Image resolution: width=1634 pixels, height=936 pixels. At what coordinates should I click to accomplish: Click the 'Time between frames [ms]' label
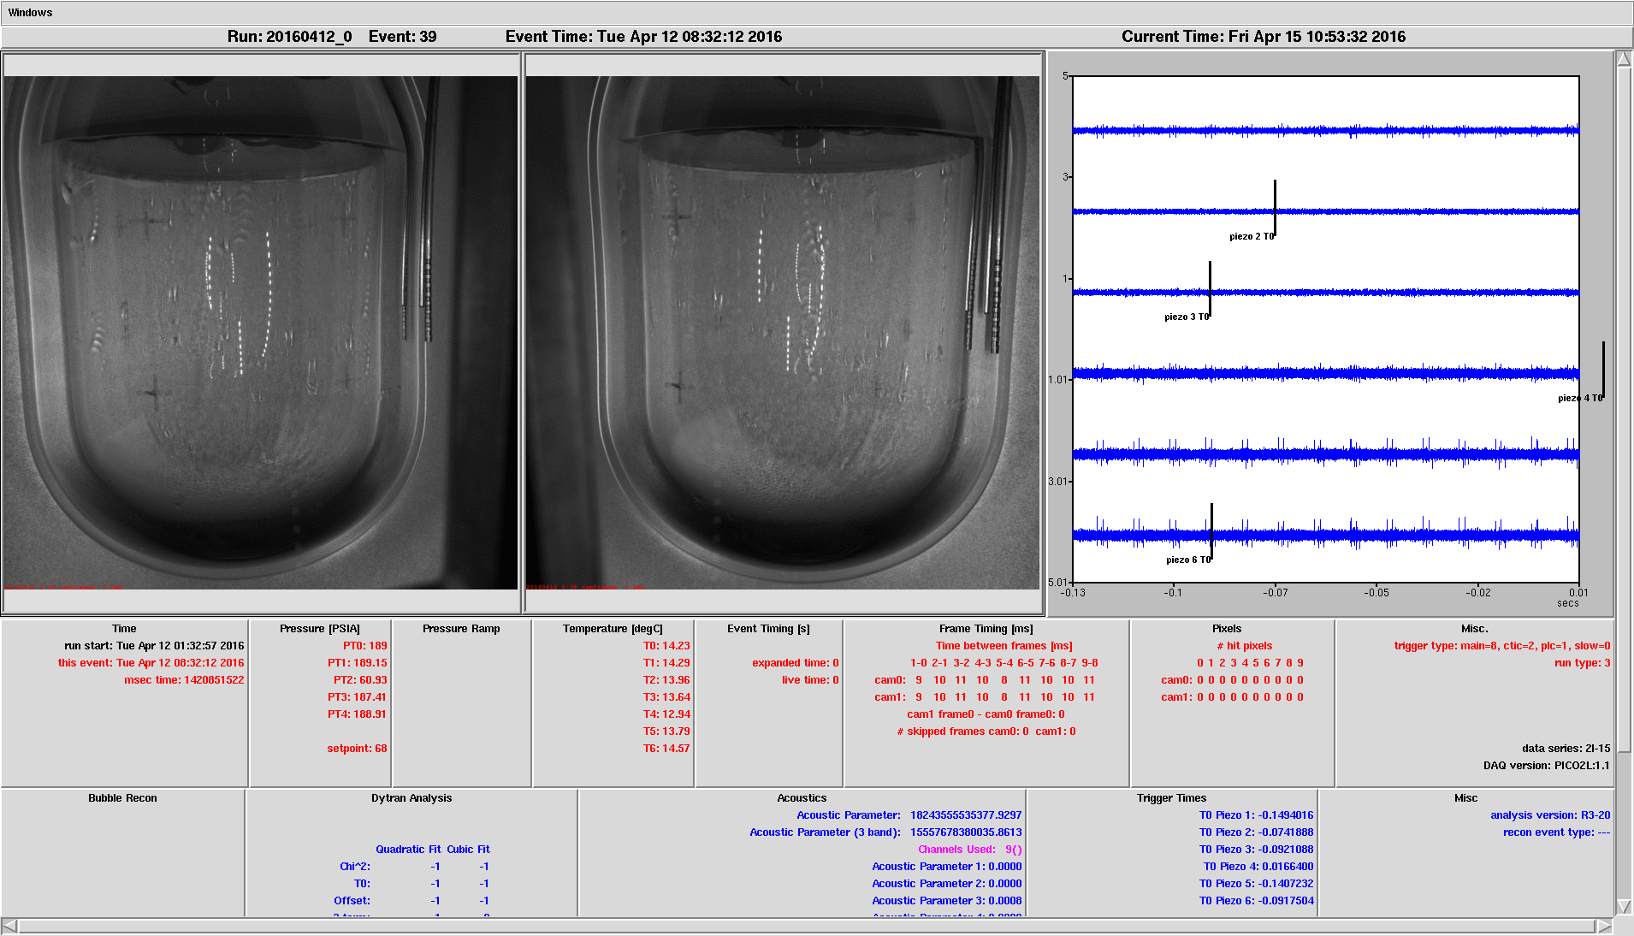click(1003, 646)
